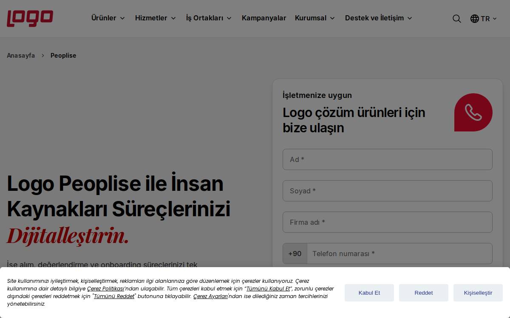Open the search magnifier icon
510x318 pixels.
[457, 19]
